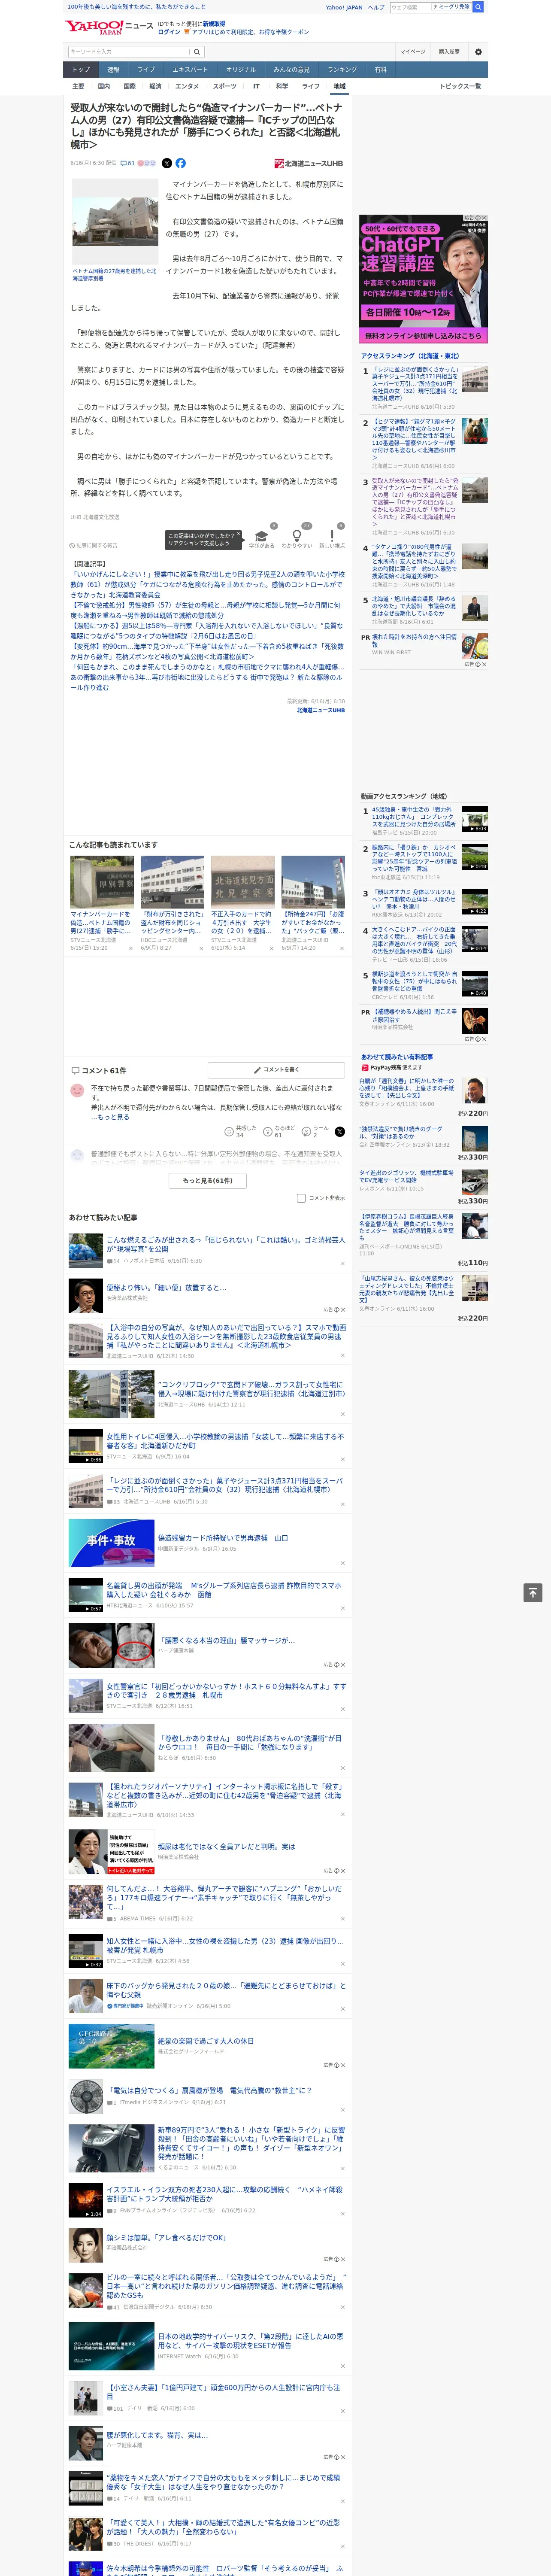Click the header search magnifier button
The image size is (551, 2576).
[x=197, y=52]
